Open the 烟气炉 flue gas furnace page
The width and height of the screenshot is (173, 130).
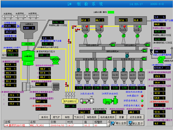click(x=56, y=117)
